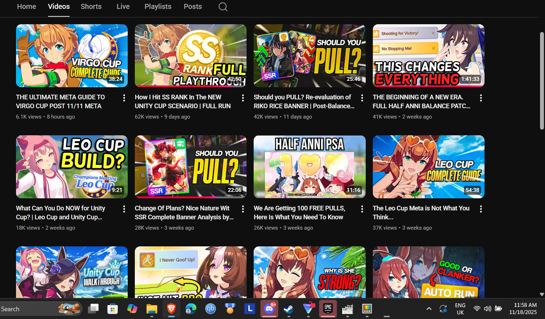This screenshot has height=319, width=545.
Task: Open options menu for Half Anni balance patch video
Action: click(481, 98)
